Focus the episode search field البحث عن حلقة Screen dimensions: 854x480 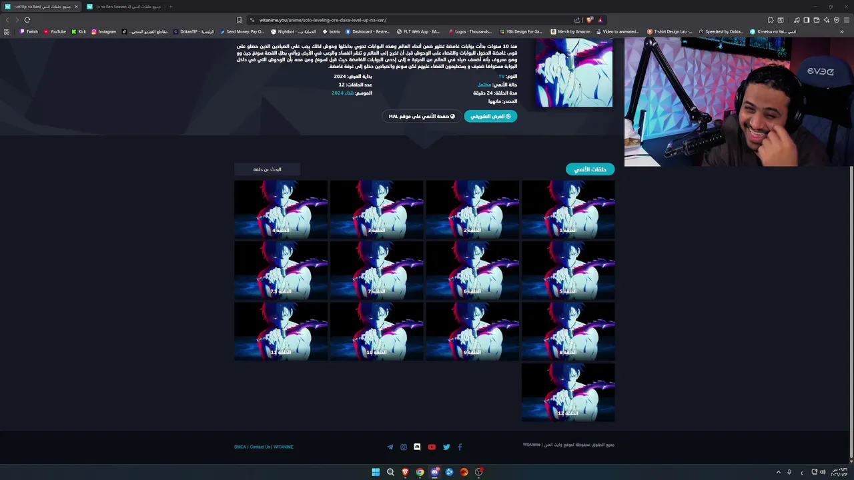pyautogui.click(x=268, y=169)
